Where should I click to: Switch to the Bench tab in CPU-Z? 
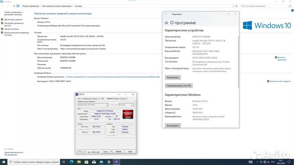click(117, 99)
